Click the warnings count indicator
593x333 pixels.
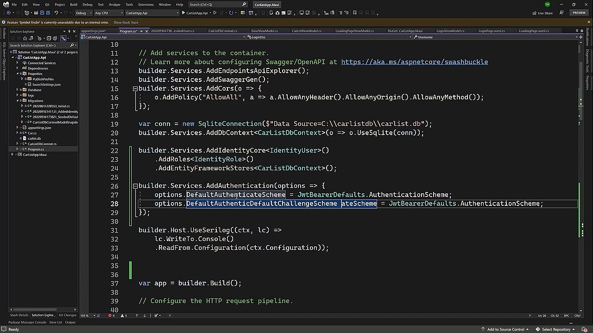(123, 315)
